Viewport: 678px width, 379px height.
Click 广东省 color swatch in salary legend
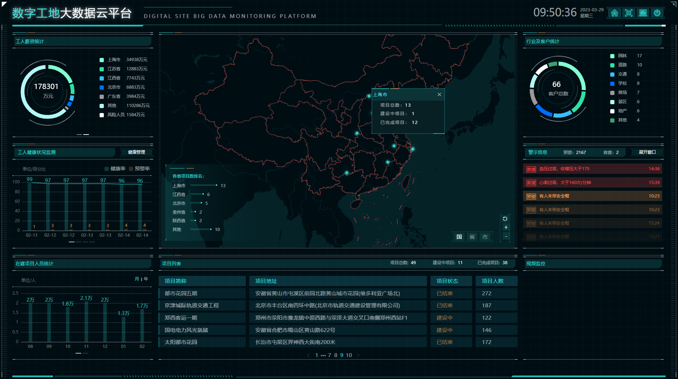102,96
